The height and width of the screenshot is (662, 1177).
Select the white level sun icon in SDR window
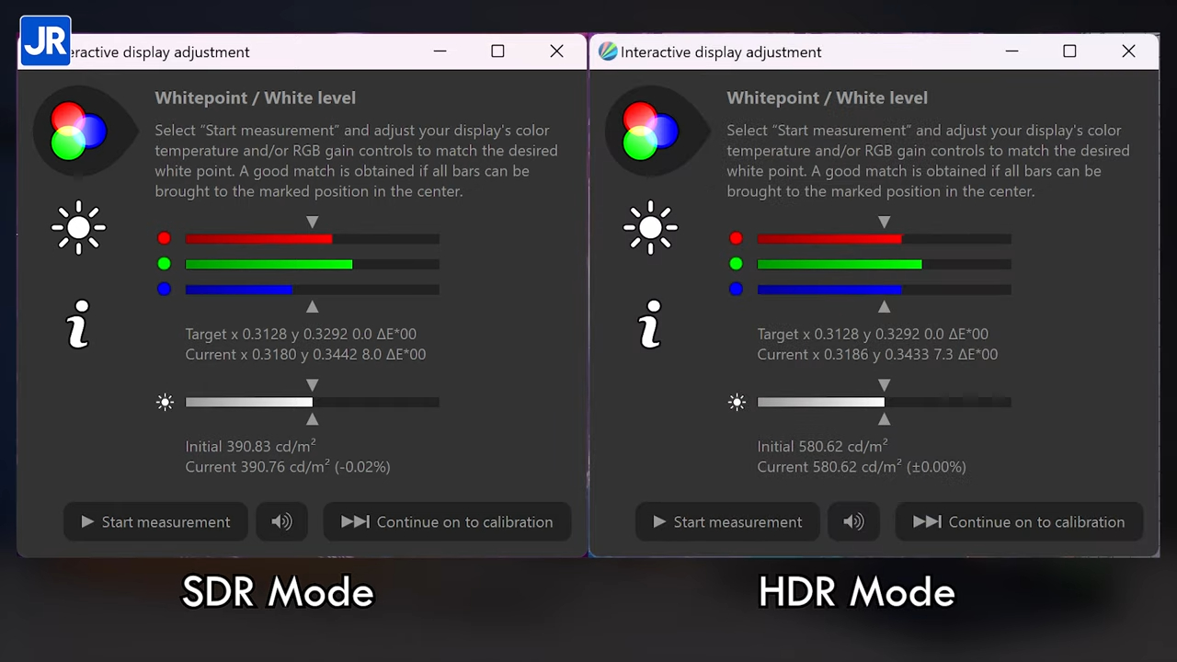[x=78, y=227]
